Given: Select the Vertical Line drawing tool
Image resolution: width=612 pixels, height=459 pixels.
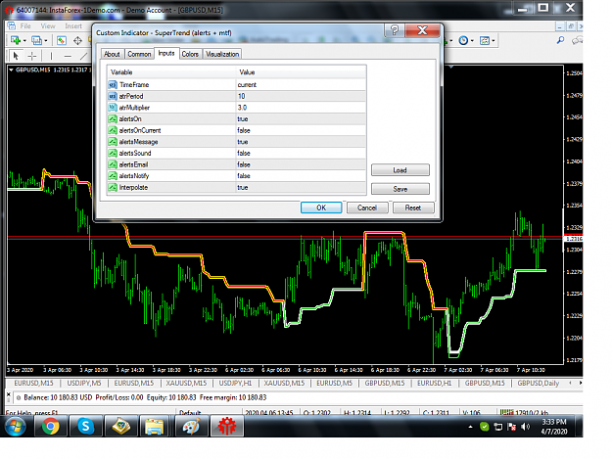Looking at the screenshot, I should click(x=51, y=56).
